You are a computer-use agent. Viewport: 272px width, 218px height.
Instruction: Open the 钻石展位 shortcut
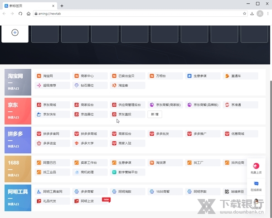tap(90, 85)
